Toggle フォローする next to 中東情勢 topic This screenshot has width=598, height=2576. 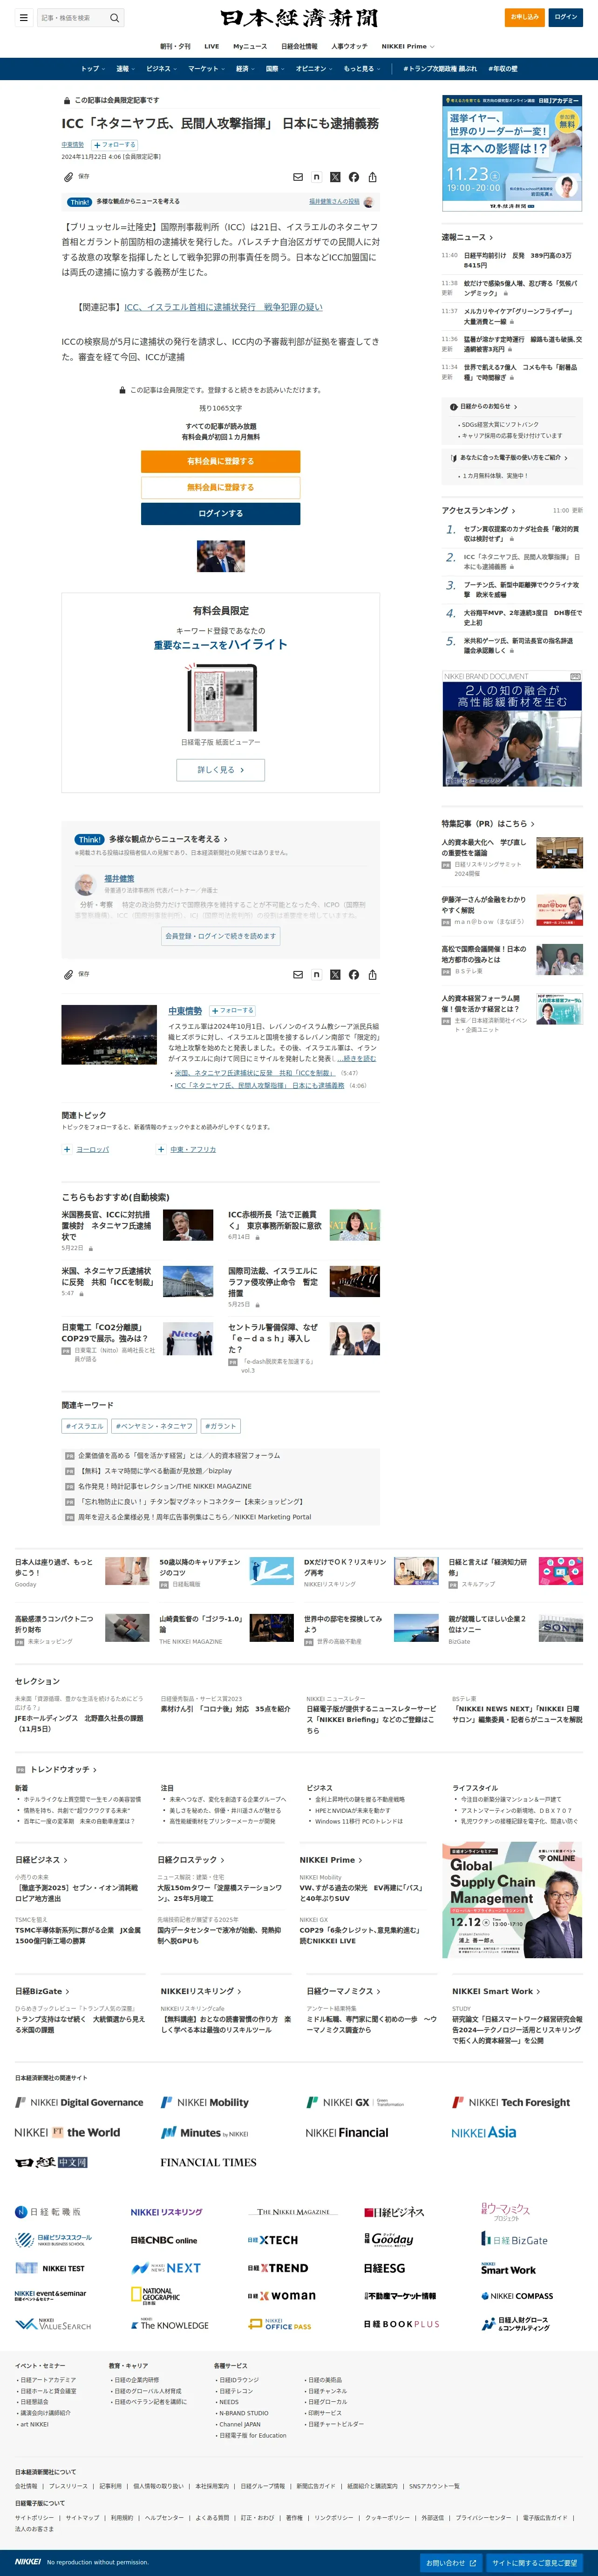(232, 1010)
